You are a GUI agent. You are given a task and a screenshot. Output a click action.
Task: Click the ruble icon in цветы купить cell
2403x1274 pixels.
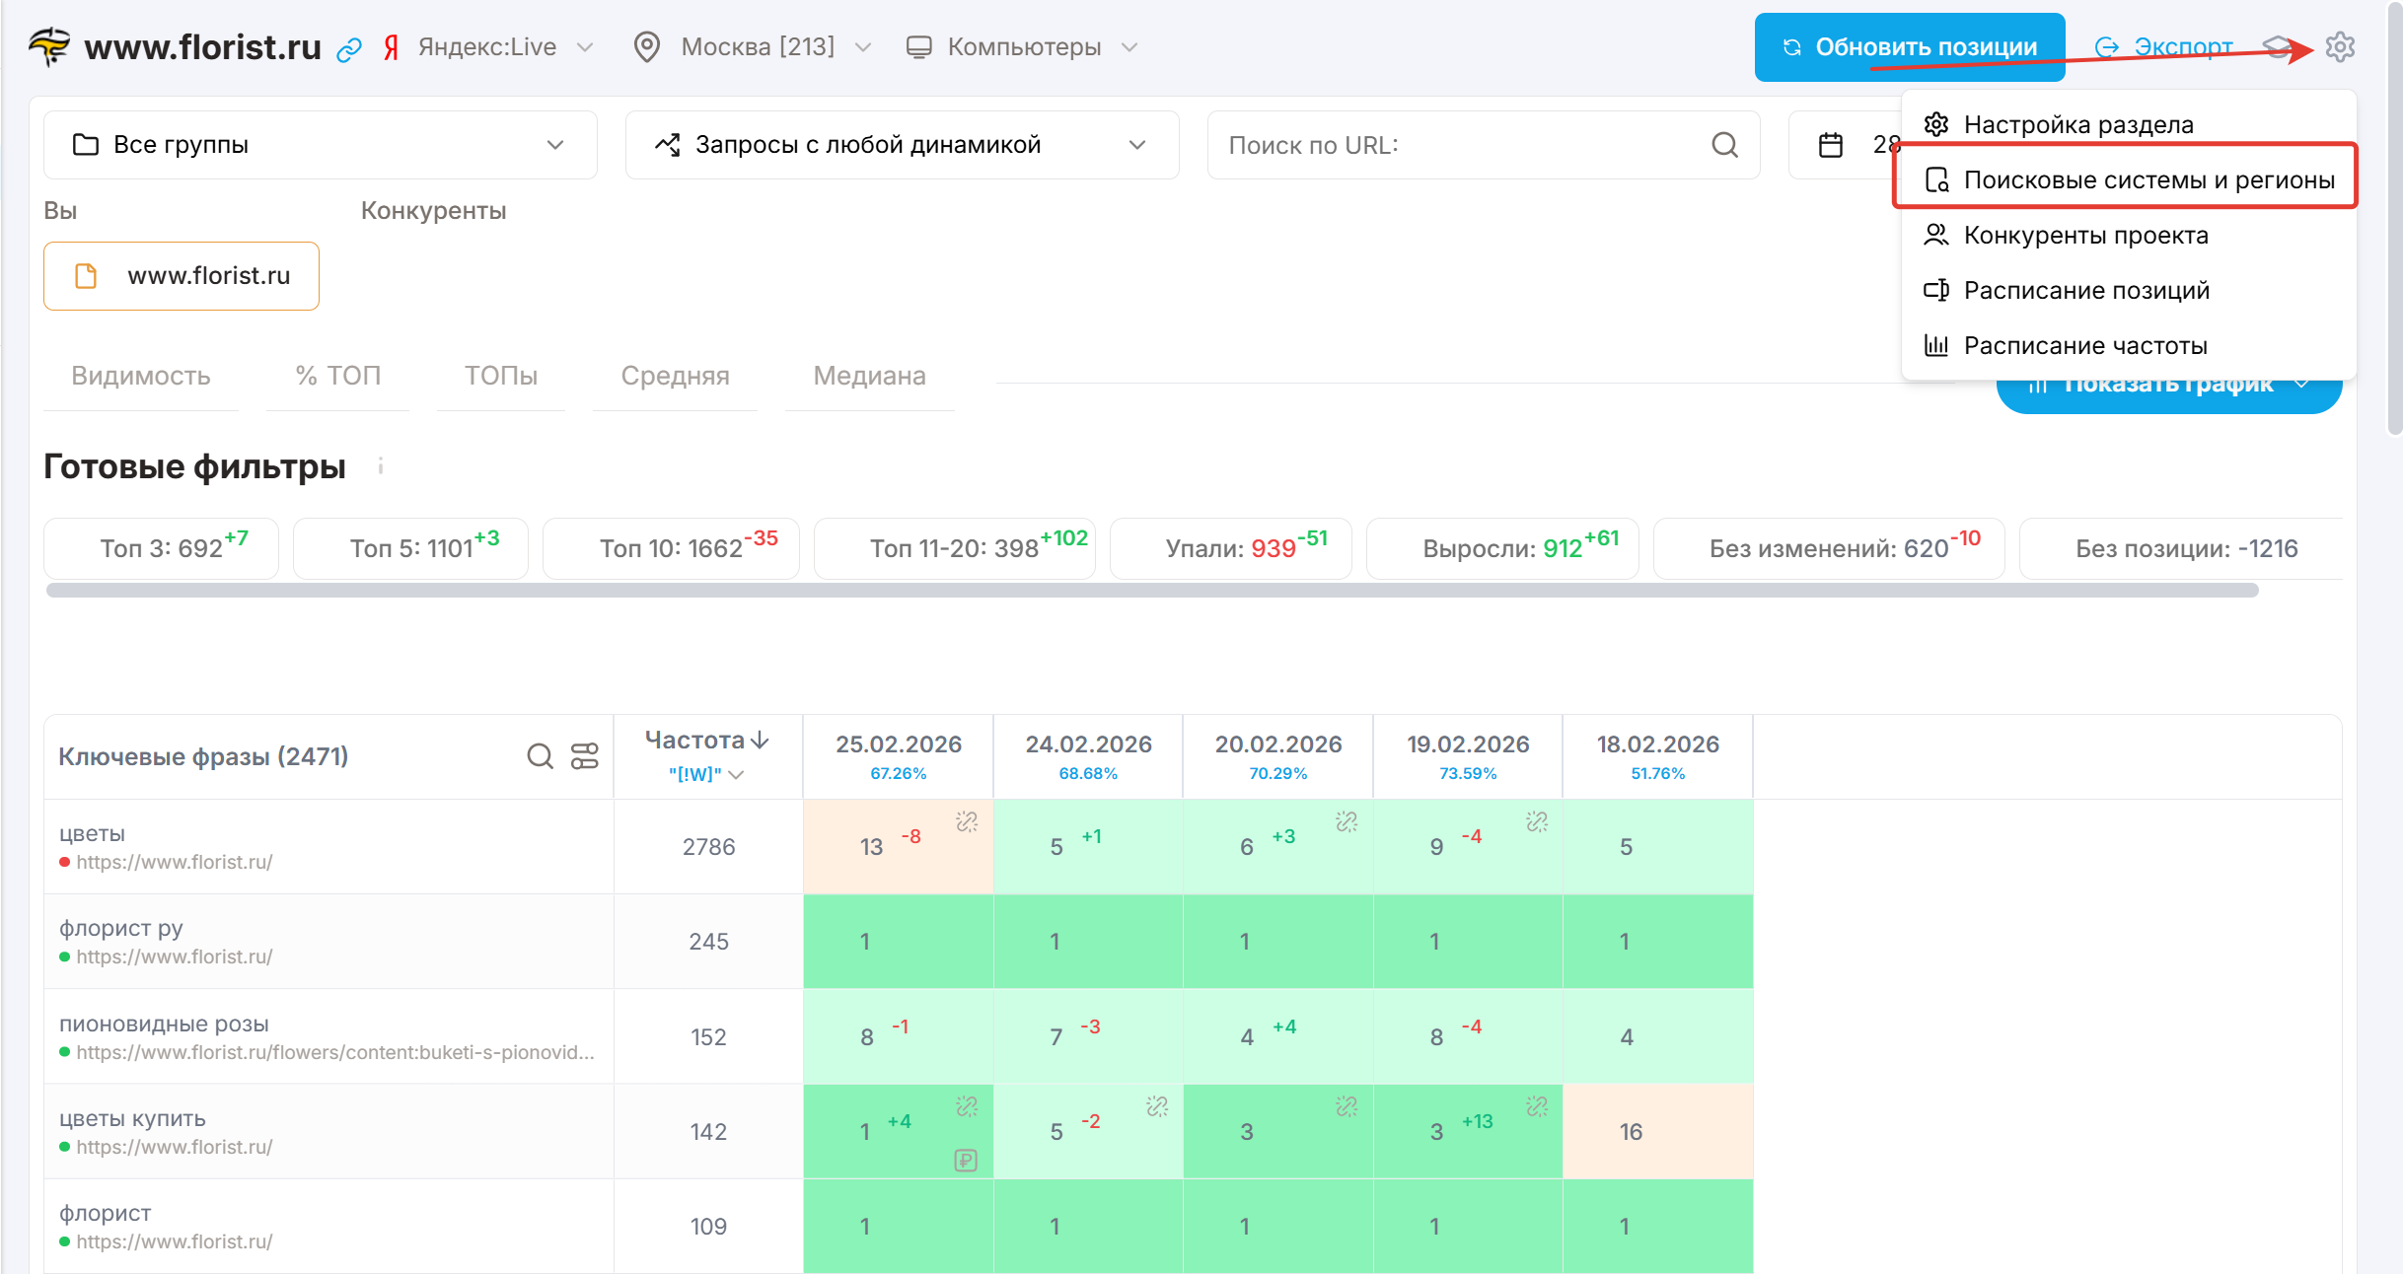[x=966, y=1161]
